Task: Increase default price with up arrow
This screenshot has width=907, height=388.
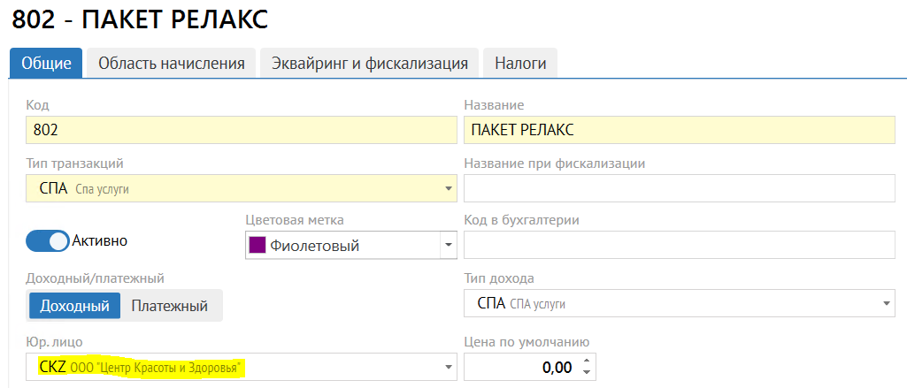Action: click(585, 361)
